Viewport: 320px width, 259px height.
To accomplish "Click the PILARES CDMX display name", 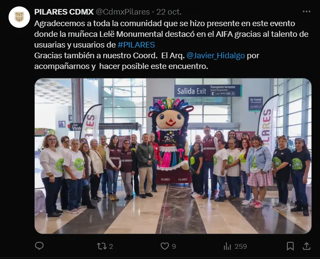I will pyautogui.click(x=64, y=12).
